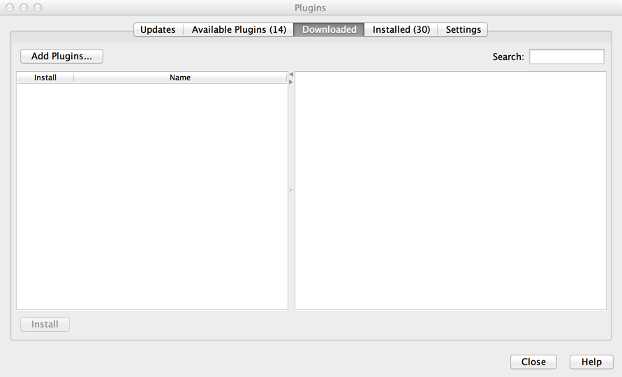Close the Plugins window via title bar button
The width and height of the screenshot is (622, 377).
tap(10, 8)
